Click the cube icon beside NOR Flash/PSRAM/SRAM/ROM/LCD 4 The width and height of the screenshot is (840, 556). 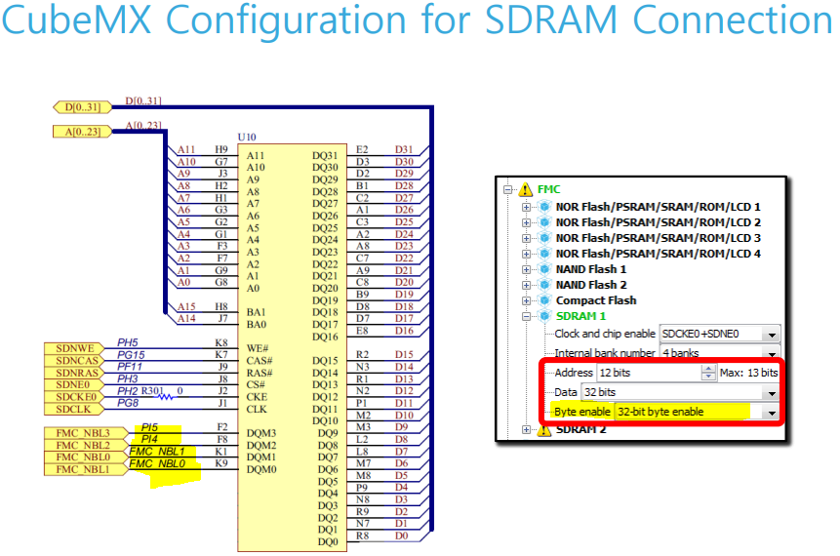[x=544, y=254]
